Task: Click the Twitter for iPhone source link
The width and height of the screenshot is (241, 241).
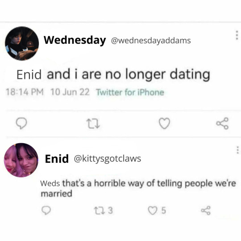Action: pyautogui.click(x=130, y=92)
